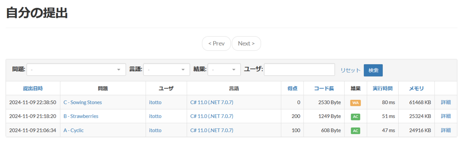Open problem B - Strawberries
This screenshot has width=461, height=141.
point(81,116)
